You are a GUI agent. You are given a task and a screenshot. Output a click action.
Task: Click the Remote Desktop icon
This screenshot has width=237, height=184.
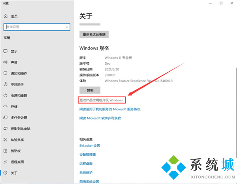point(6,162)
